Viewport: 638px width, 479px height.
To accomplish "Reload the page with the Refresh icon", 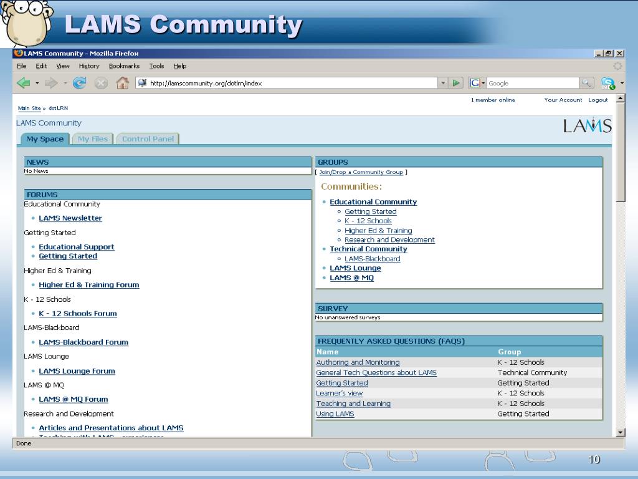I will tap(79, 83).
